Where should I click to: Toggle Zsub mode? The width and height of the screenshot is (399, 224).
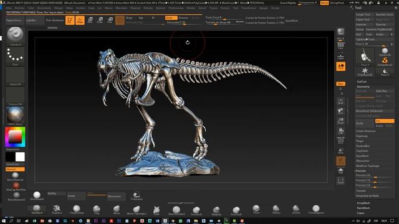coord(183,18)
